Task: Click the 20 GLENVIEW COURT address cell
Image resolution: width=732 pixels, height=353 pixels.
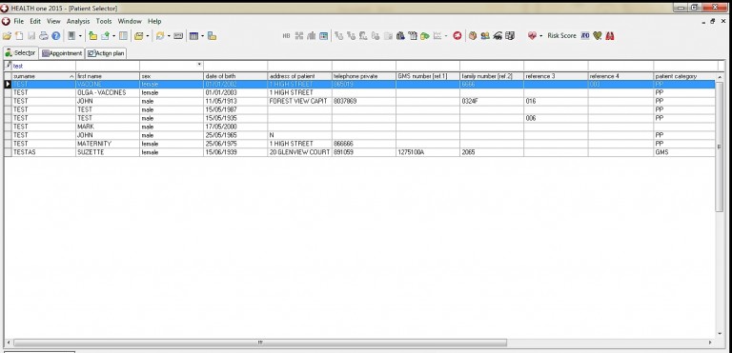Action: [x=299, y=152]
